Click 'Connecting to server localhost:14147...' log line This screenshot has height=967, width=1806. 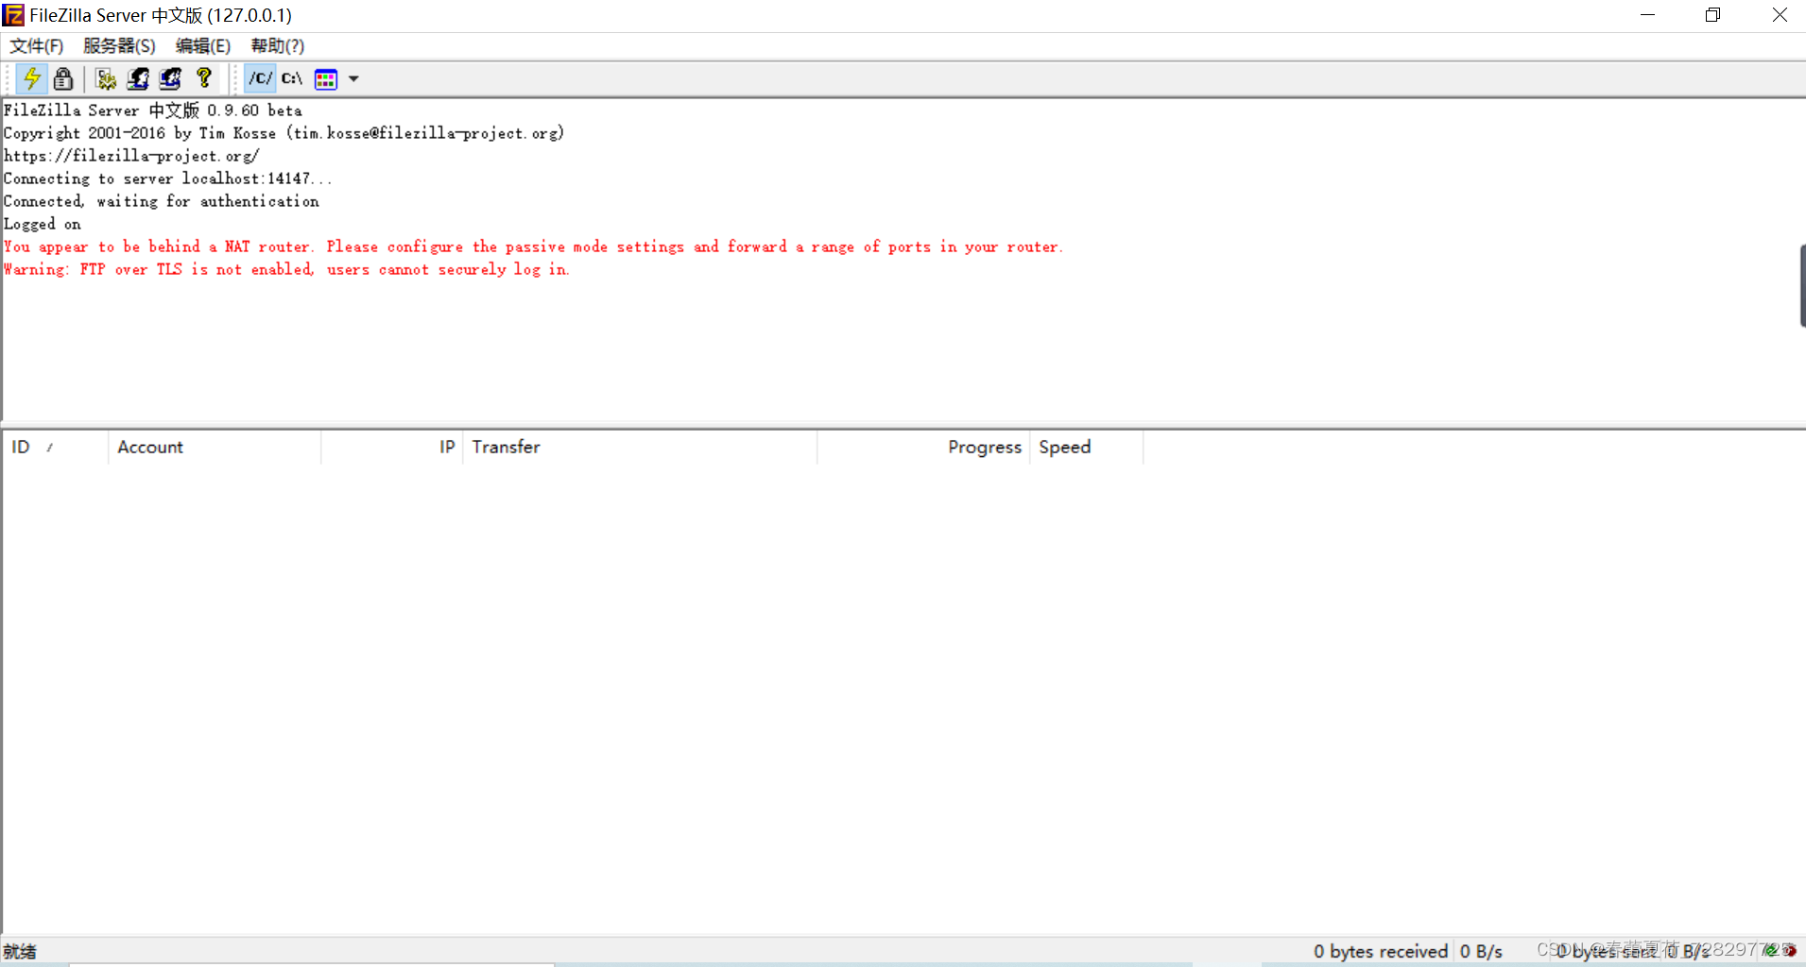167,178
